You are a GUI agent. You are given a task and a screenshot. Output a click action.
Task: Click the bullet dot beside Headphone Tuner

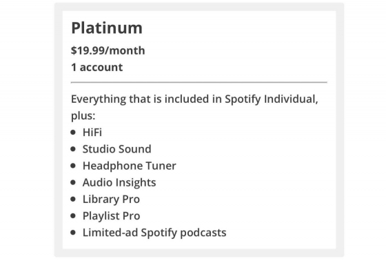73,166
